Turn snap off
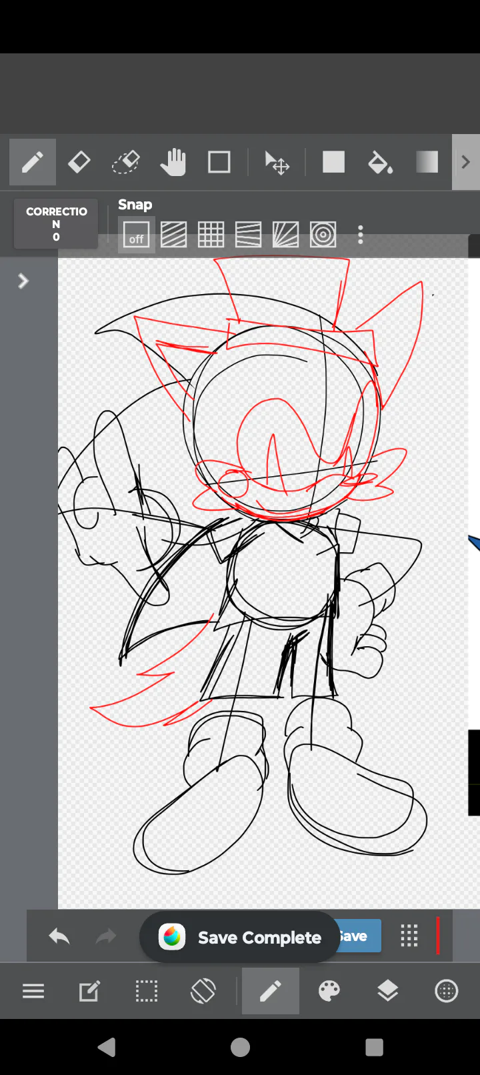The image size is (480, 1075). point(137,235)
